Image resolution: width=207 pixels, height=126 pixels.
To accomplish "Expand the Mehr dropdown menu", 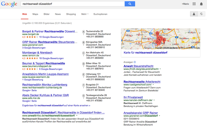I will [x=85, y=14].
